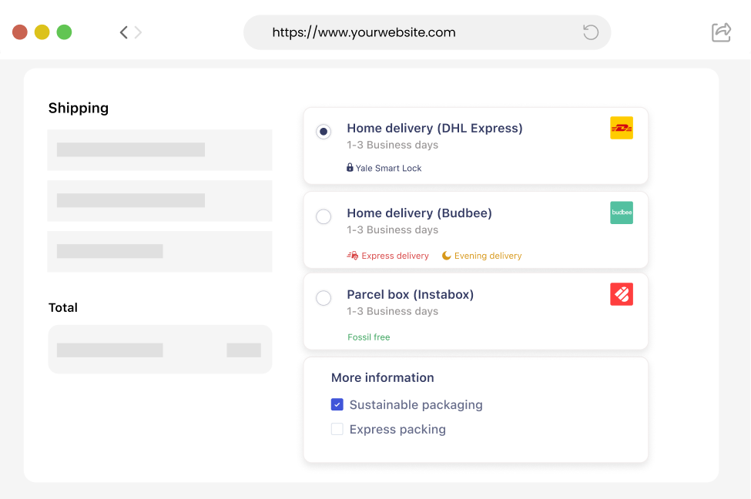Click the third Shipping form field

pos(159,251)
